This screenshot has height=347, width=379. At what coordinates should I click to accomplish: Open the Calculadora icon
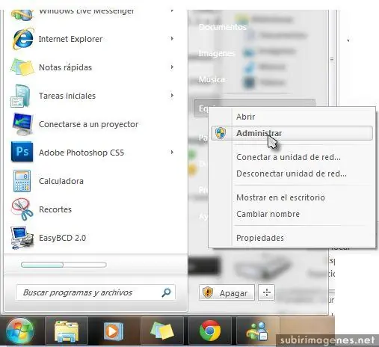[x=22, y=181]
